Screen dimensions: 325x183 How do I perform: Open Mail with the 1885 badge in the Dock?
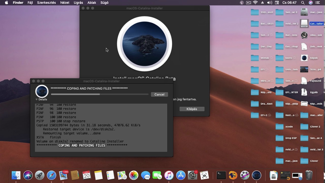[63, 175]
